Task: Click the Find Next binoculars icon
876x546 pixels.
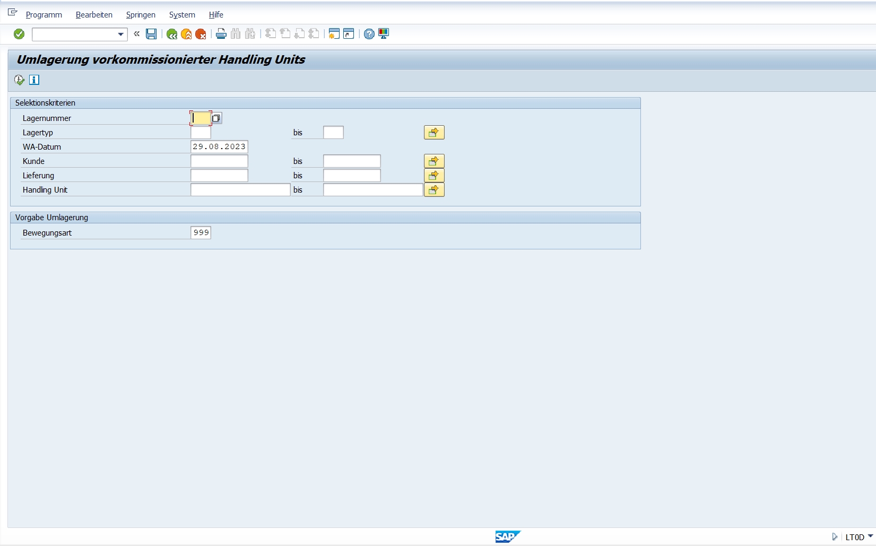Action: click(x=250, y=34)
